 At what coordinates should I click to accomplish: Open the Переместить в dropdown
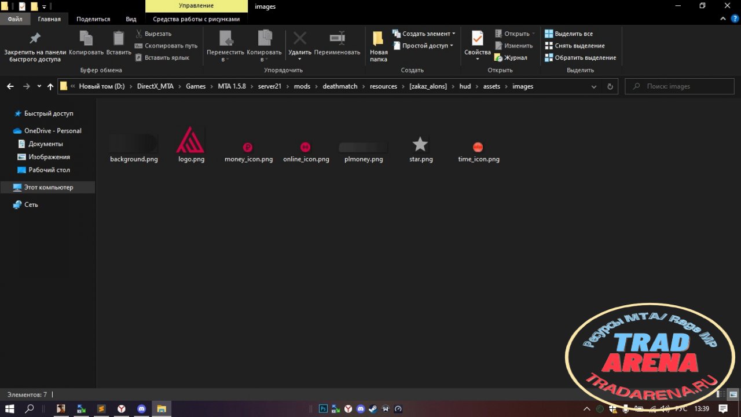[x=226, y=46]
